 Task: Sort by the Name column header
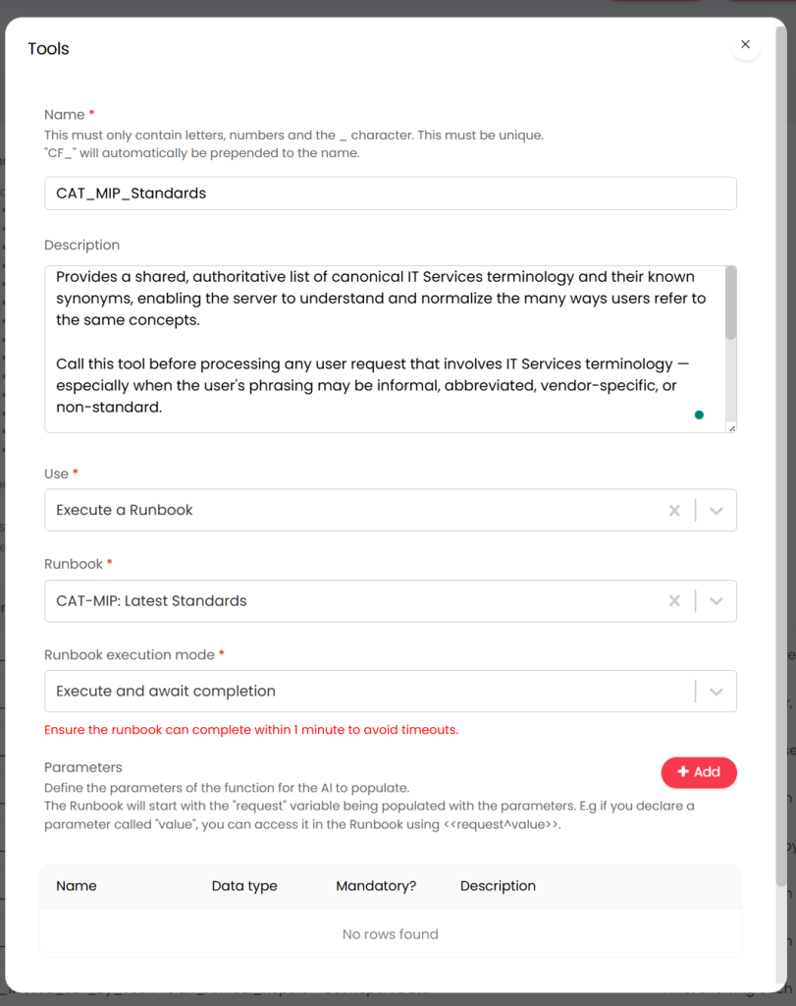[x=77, y=886]
